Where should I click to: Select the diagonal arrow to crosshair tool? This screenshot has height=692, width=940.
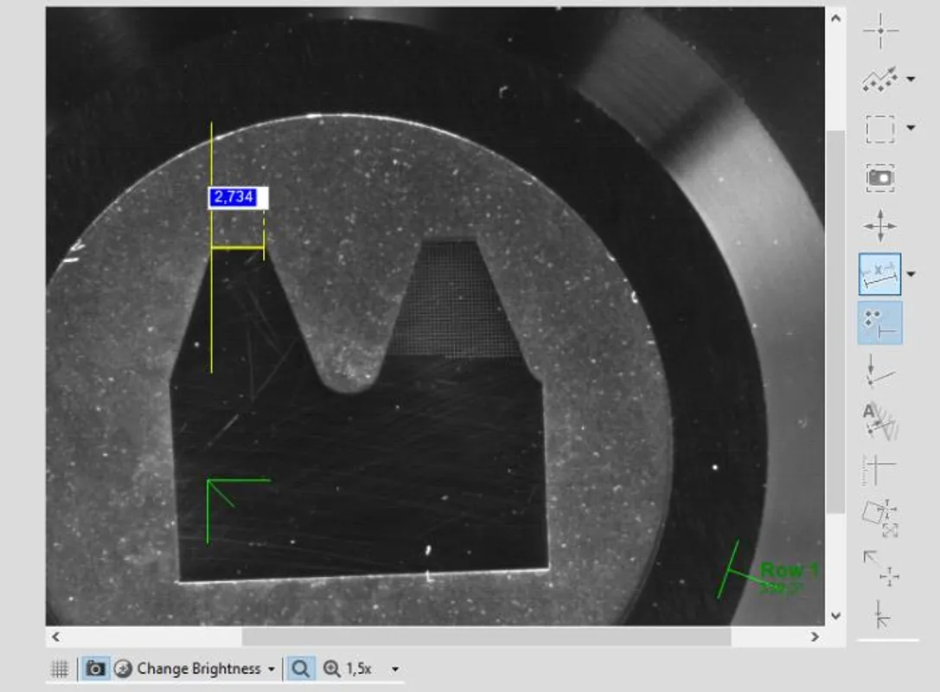(x=880, y=567)
